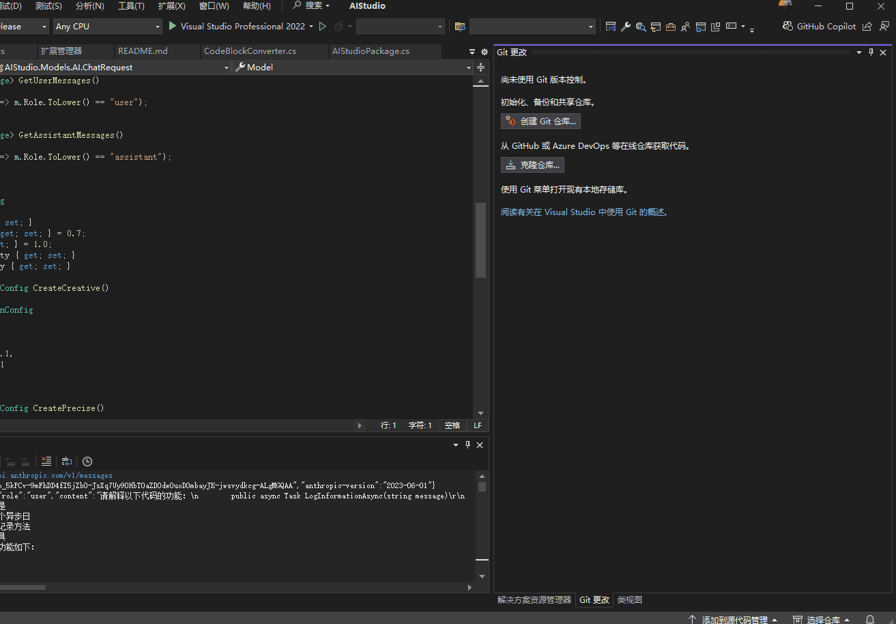896x624 pixels.
Task: Toggle the navigation bar split view button
Action: click(481, 67)
